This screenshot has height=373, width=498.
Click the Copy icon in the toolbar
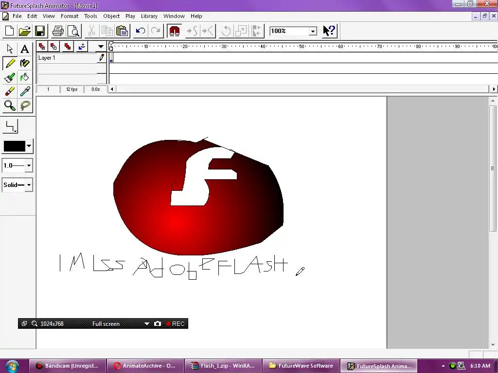pos(107,31)
